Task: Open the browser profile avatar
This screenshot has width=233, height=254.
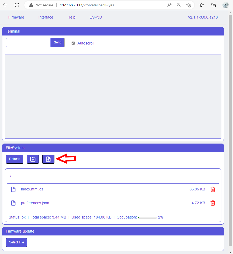Action: coord(225,5)
